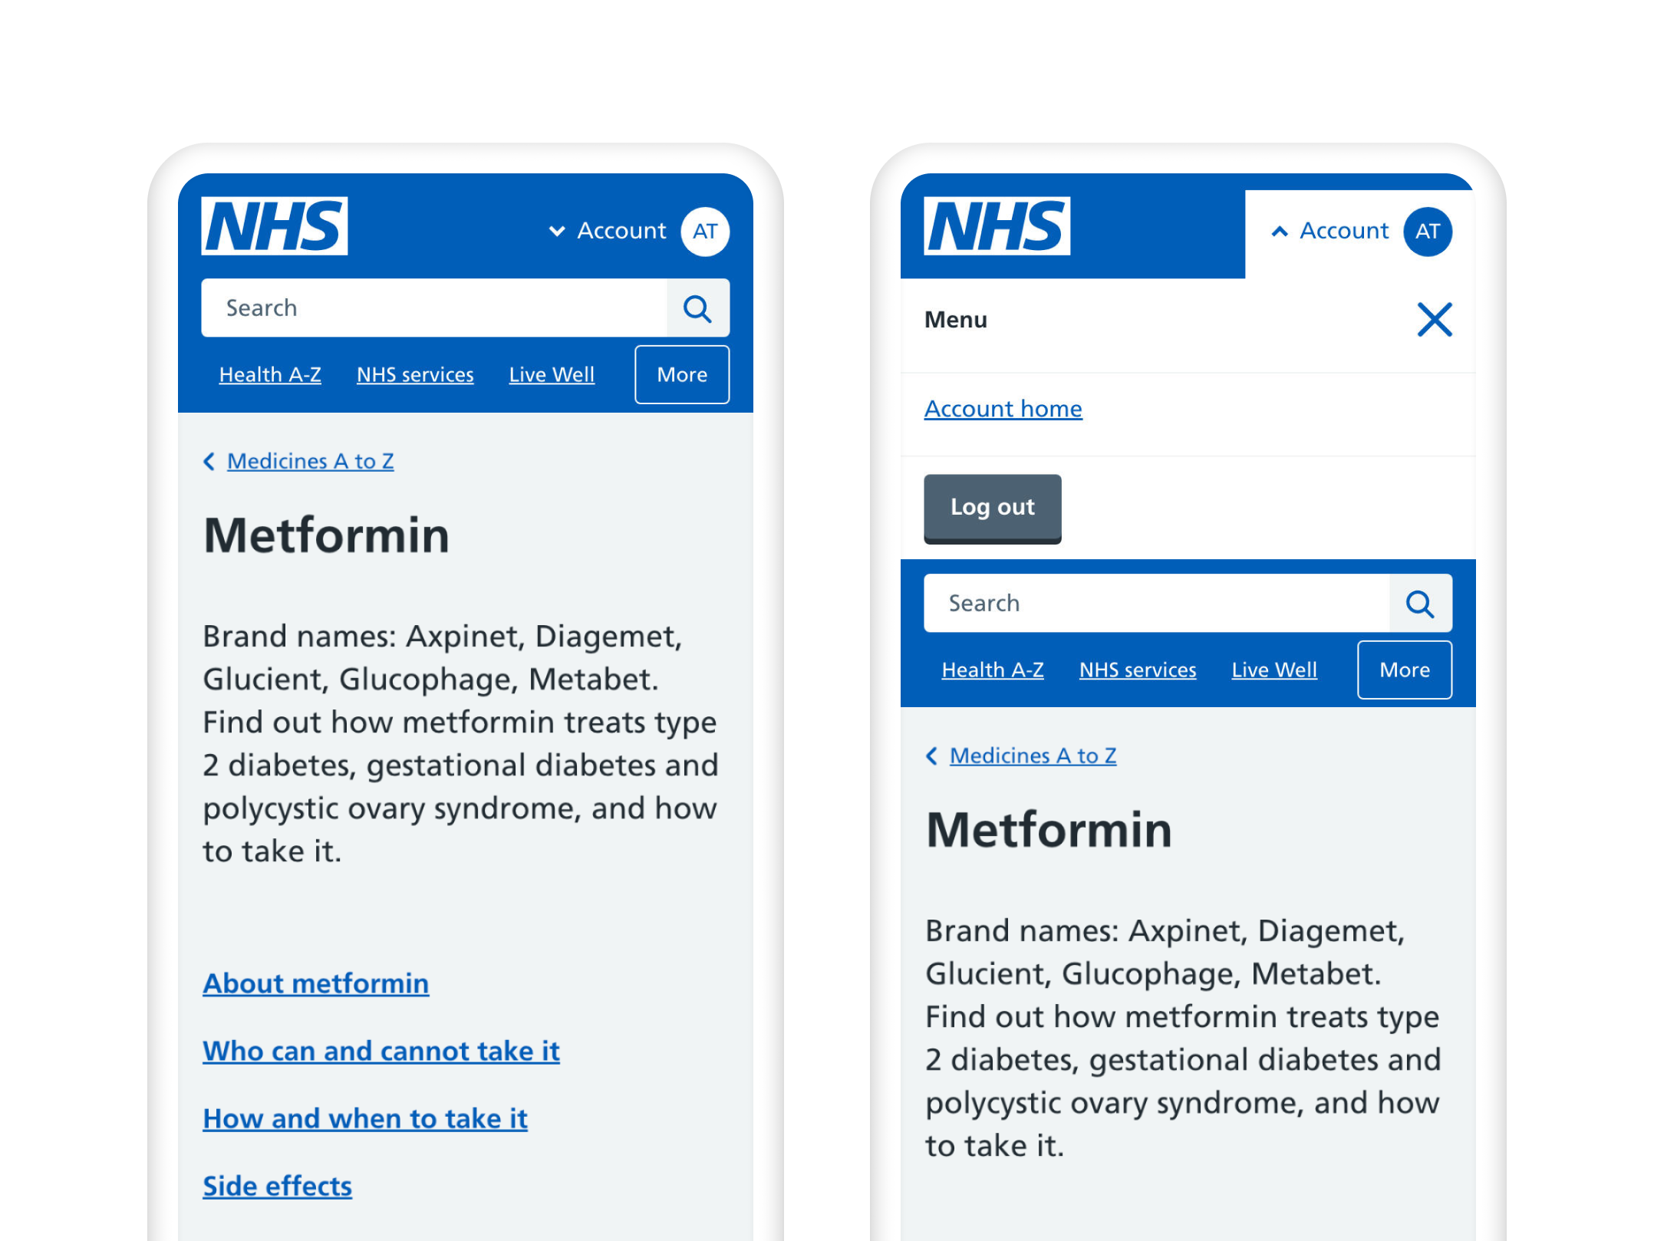Click the About metformin link
The height and width of the screenshot is (1241, 1654).
317,982
